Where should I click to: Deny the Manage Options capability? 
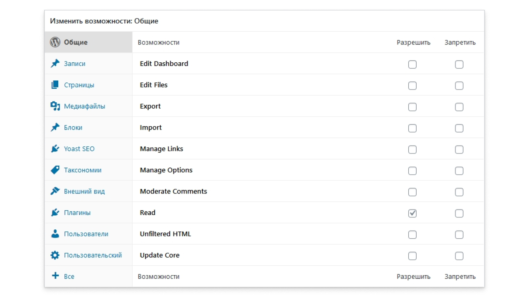tap(459, 171)
